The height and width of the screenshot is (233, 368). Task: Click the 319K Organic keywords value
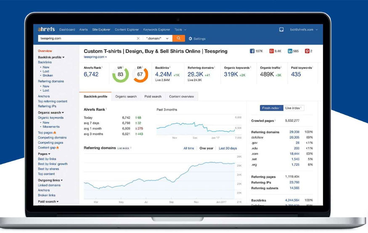[x=231, y=74]
